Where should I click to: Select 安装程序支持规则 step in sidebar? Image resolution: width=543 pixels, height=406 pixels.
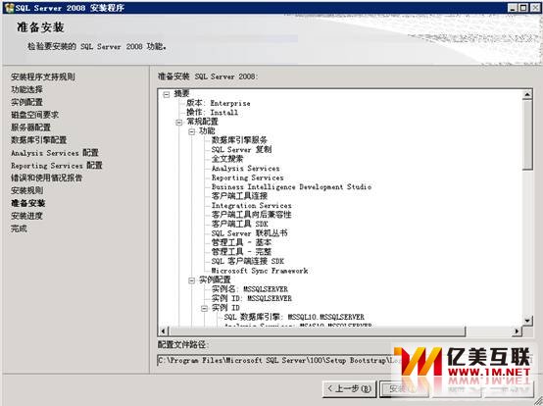43,76
